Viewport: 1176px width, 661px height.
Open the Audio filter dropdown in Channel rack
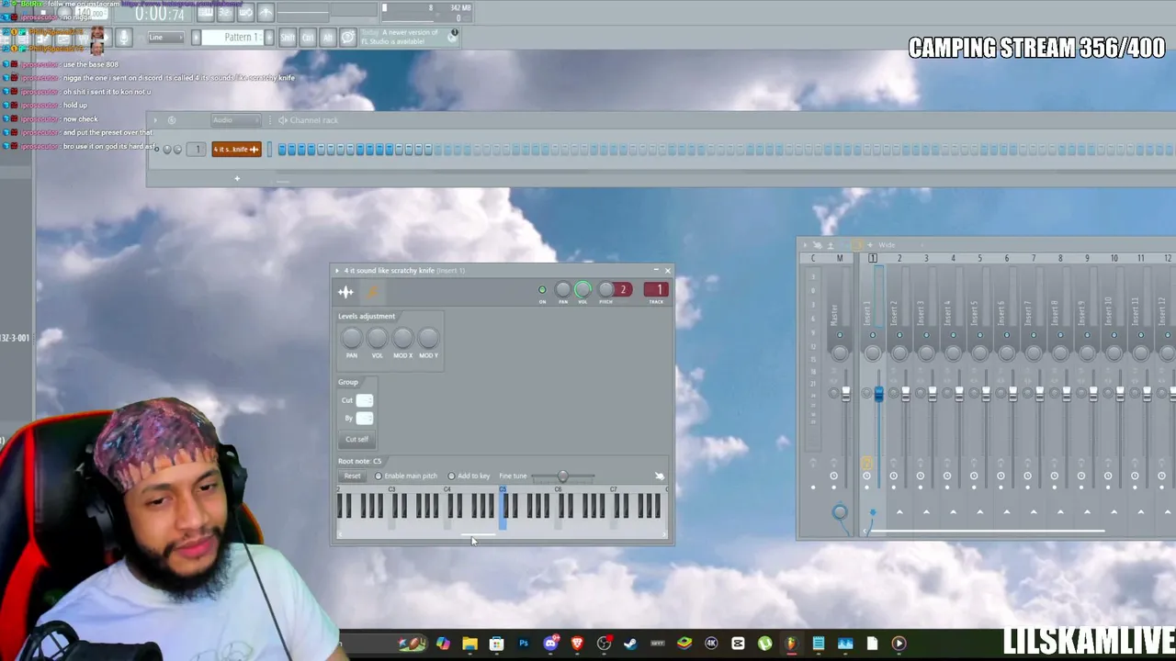pyautogui.click(x=235, y=120)
